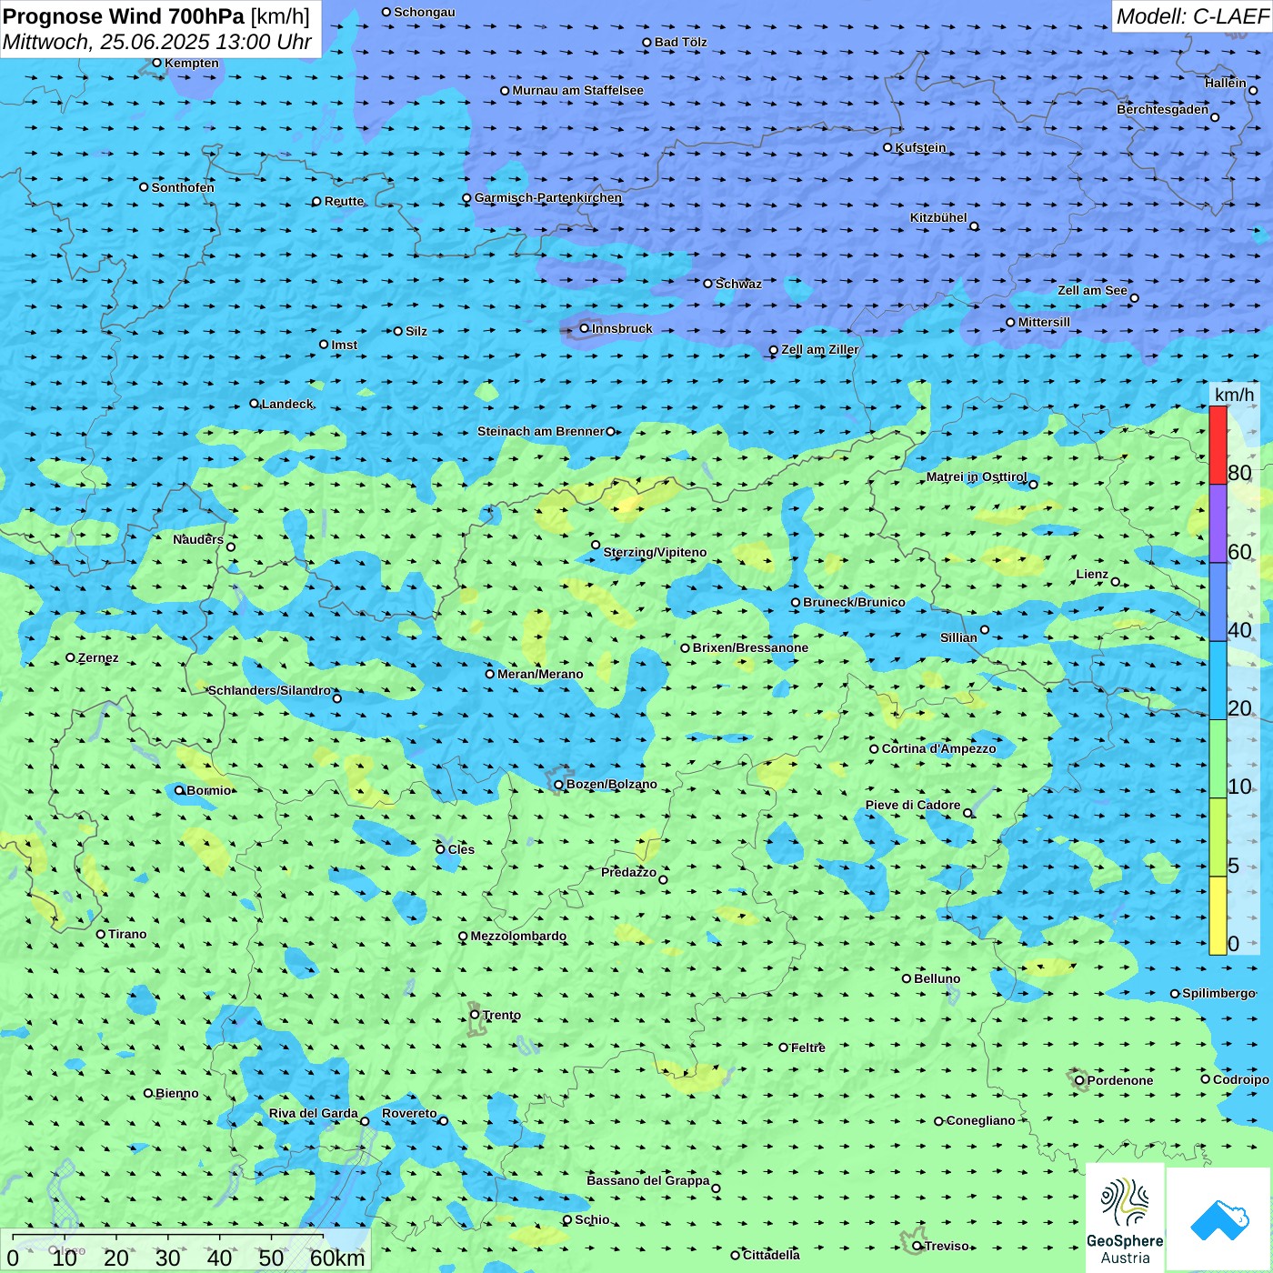Click the 'Bienno' label
Screen dimensions: 1273x1273
click(176, 1093)
